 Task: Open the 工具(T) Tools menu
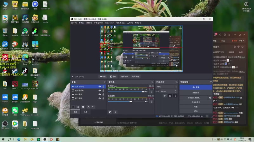click(x=130, y=23)
